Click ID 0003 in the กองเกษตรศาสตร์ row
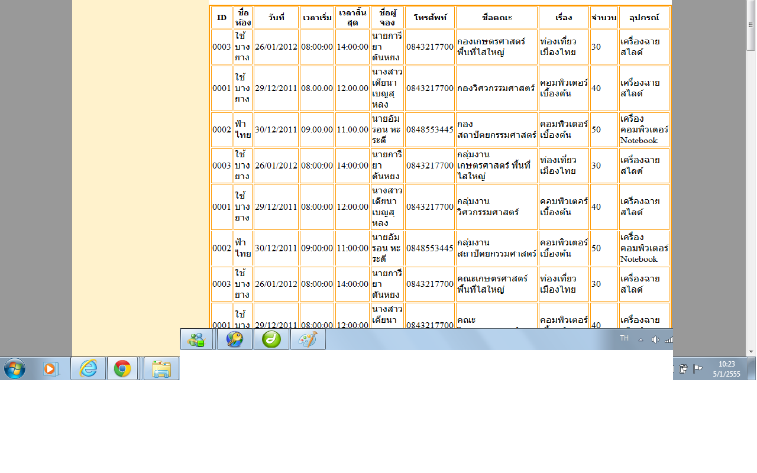Viewport: 757px width, 473px height. 222,47
